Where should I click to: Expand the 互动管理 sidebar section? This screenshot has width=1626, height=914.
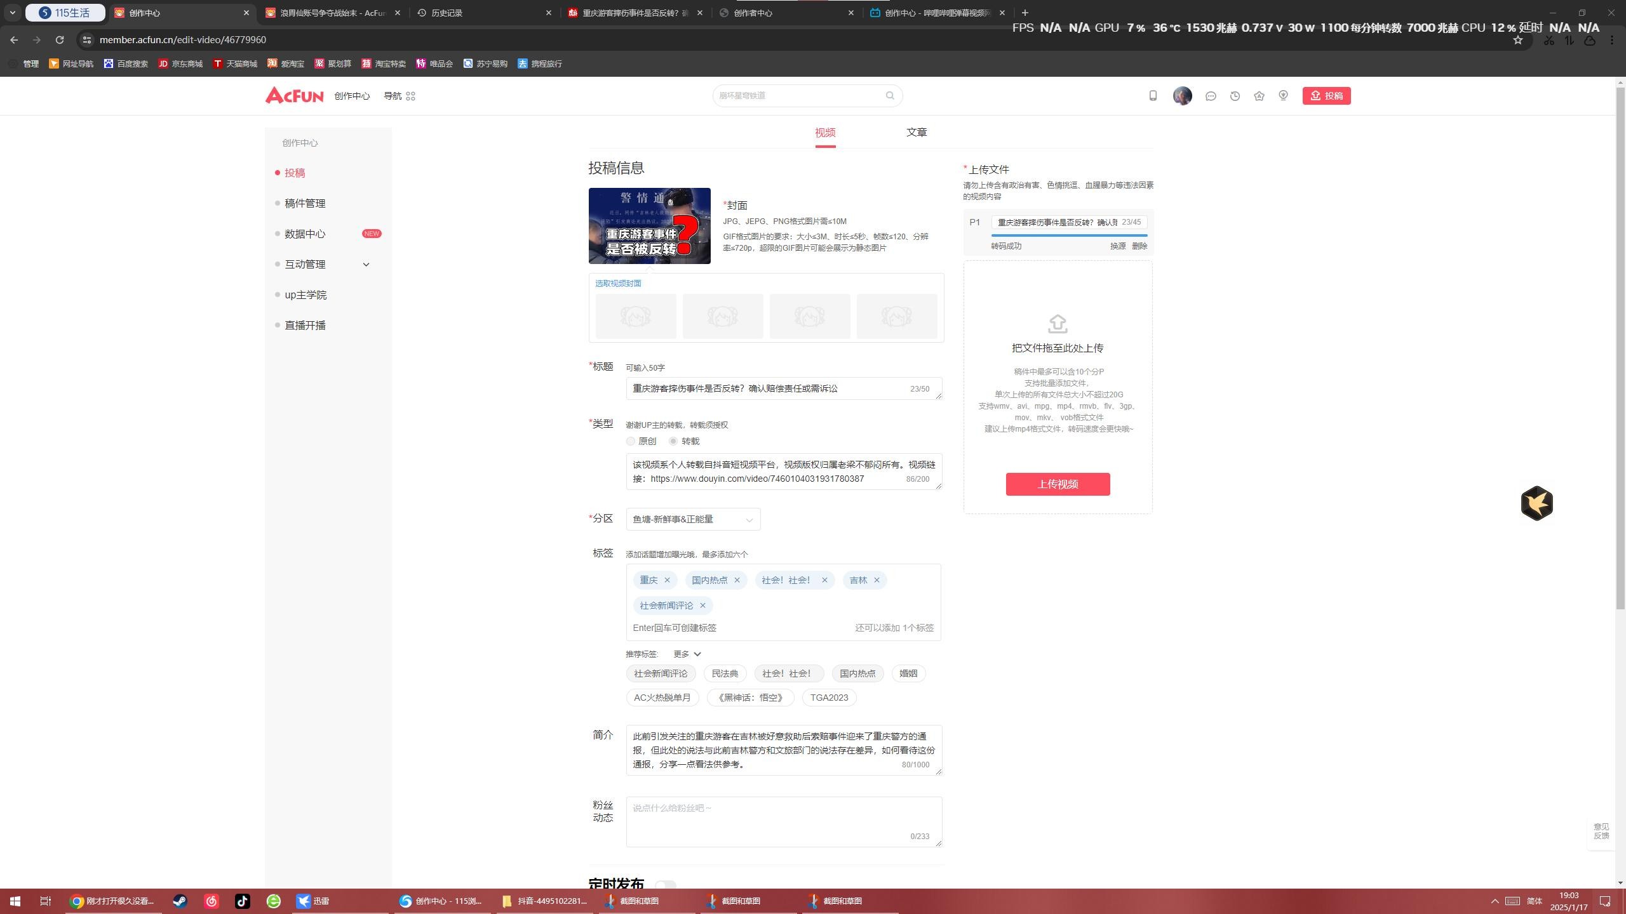[x=365, y=265]
